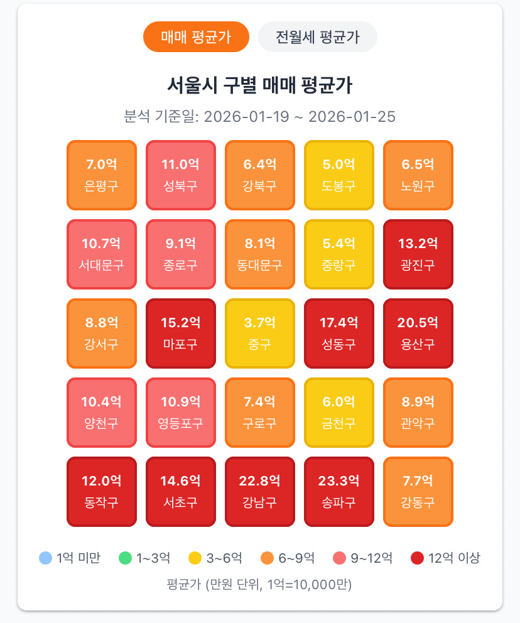The image size is (520, 623).
Task: Click the 영등포구 10.9억 tile
Action: click(181, 413)
